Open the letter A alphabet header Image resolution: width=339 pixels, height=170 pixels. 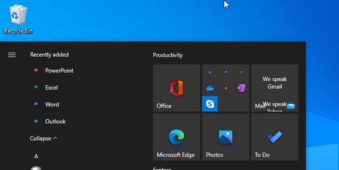pos(36,156)
